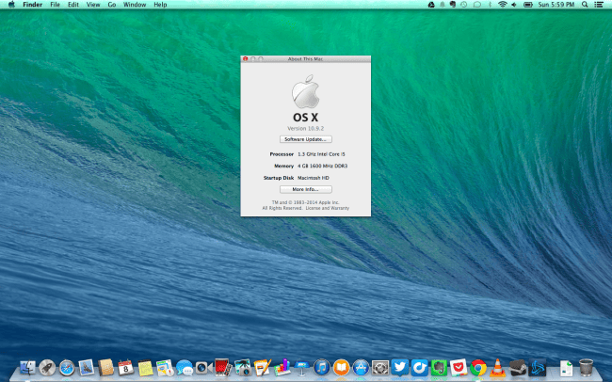Screen dimensions: 612x382
Task: Launch VLC media player from the Dock
Action: click(497, 367)
